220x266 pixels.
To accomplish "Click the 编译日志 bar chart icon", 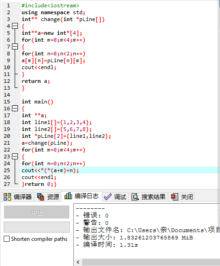I will (68, 196).
